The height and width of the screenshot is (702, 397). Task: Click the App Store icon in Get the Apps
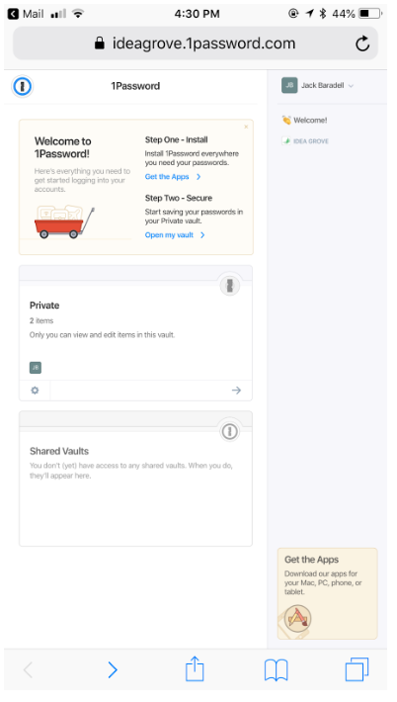coord(297,619)
